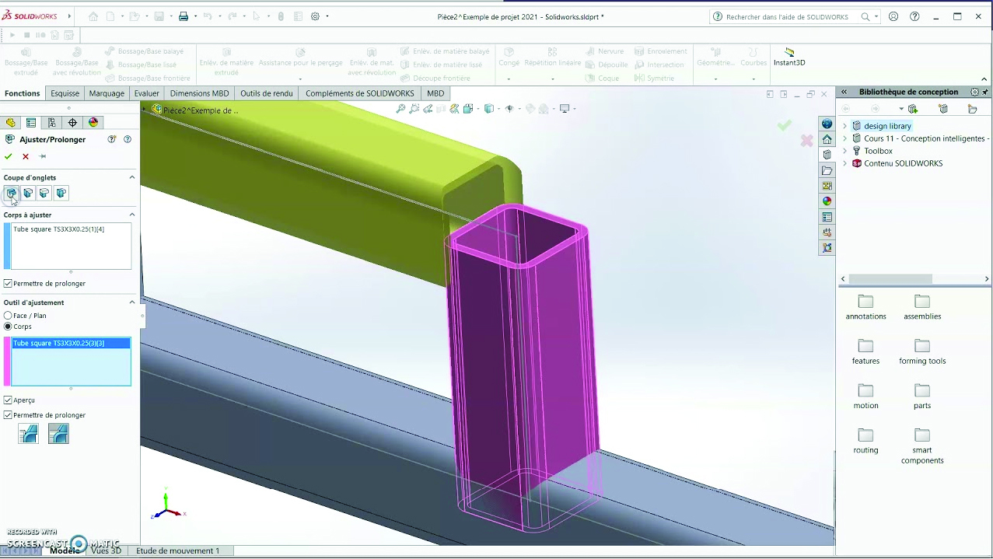Image resolution: width=993 pixels, height=559 pixels.
Task: Toggle the Aperçu checkbox
Action: 7,400
